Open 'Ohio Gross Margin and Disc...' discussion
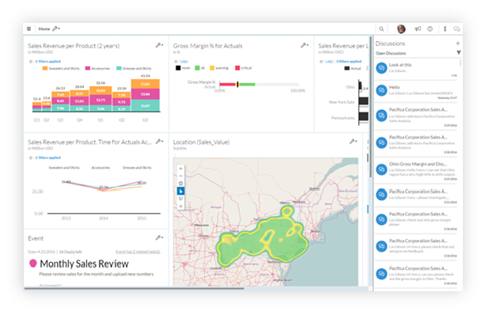 pos(416,170)
